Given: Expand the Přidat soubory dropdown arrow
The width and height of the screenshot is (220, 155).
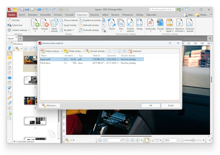Looking at the screenshot, I should pyautogui.click(x=62, y=51).
